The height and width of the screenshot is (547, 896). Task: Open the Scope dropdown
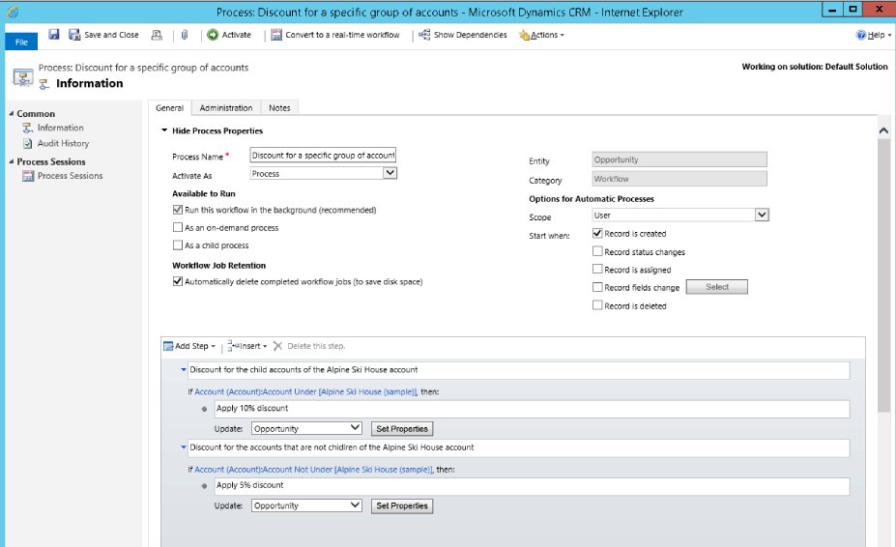pos(762,216)
